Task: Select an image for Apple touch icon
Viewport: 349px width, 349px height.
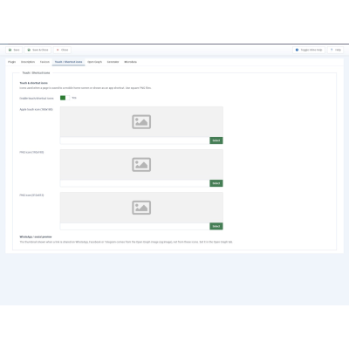Action: click(x=216, y=140)
